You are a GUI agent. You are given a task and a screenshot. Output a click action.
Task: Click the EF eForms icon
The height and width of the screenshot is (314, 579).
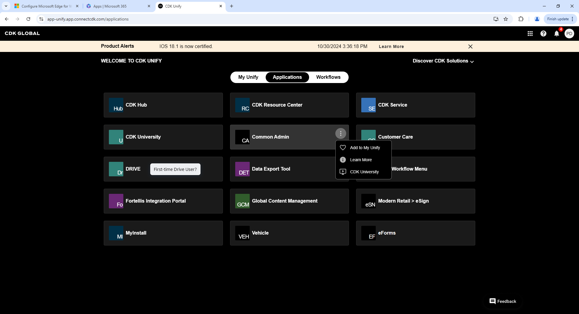[369, 233]
